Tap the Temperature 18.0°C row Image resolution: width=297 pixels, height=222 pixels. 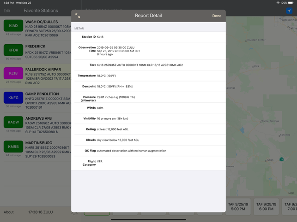click(149, 76)
